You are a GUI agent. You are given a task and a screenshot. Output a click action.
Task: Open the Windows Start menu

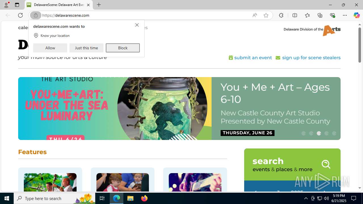pyautogui.click(x=7, y=198)
